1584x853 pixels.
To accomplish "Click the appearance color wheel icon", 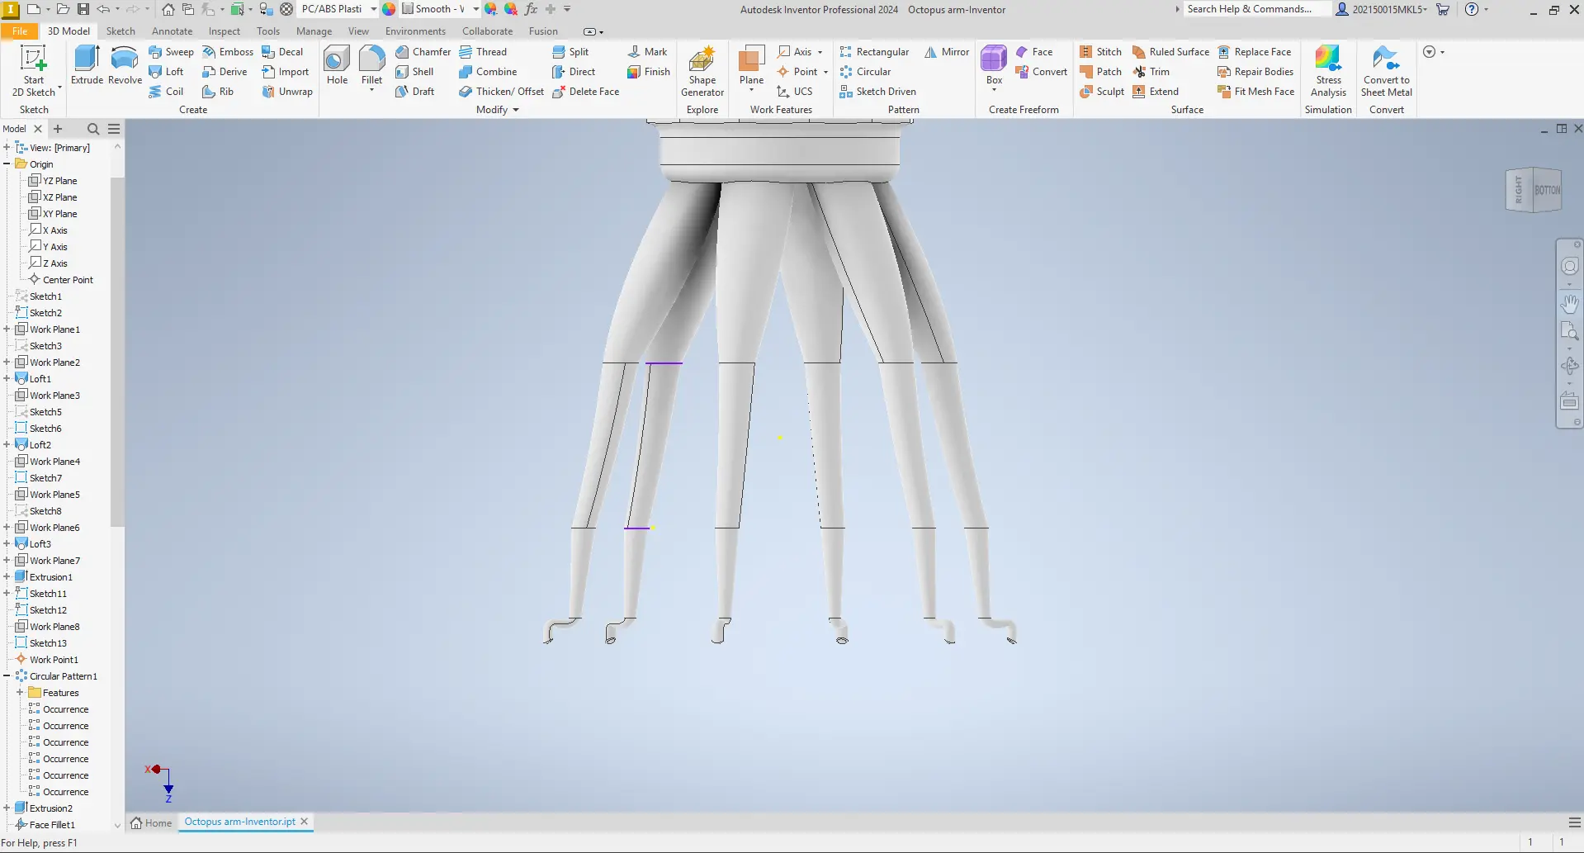I will coord(388,9).
